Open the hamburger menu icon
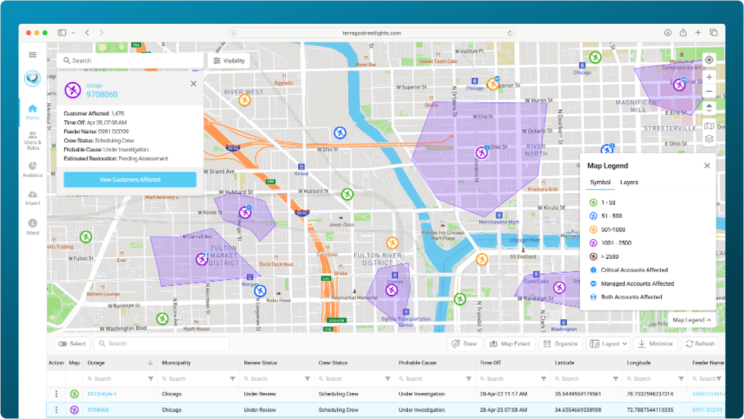The image size is (744, 419). coord(32,55)
